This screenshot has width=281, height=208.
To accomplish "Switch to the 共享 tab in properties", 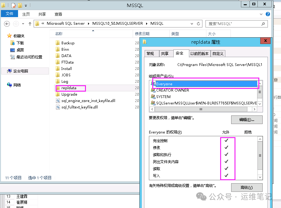I will tap(165, 53).
